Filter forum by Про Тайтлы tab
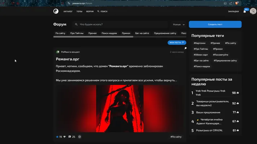Viewport: 257px width, 144px height. click(x=77, y=33)
